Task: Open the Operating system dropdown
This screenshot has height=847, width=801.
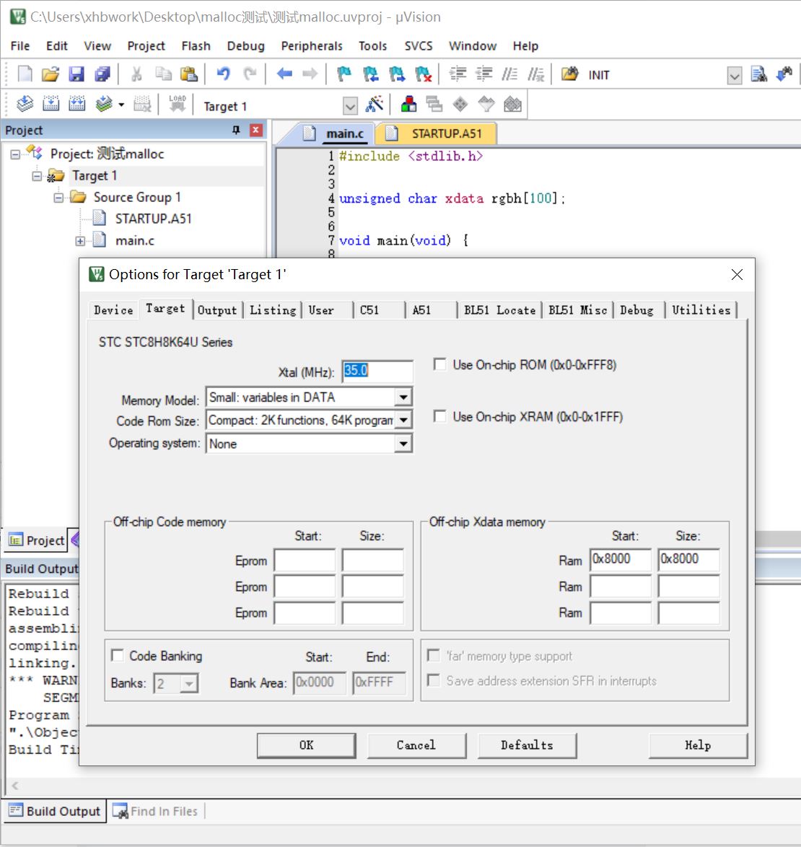Action: [403, 444]
